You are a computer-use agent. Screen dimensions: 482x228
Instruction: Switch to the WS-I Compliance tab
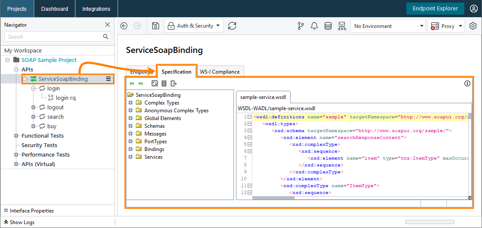coord(220,72)
